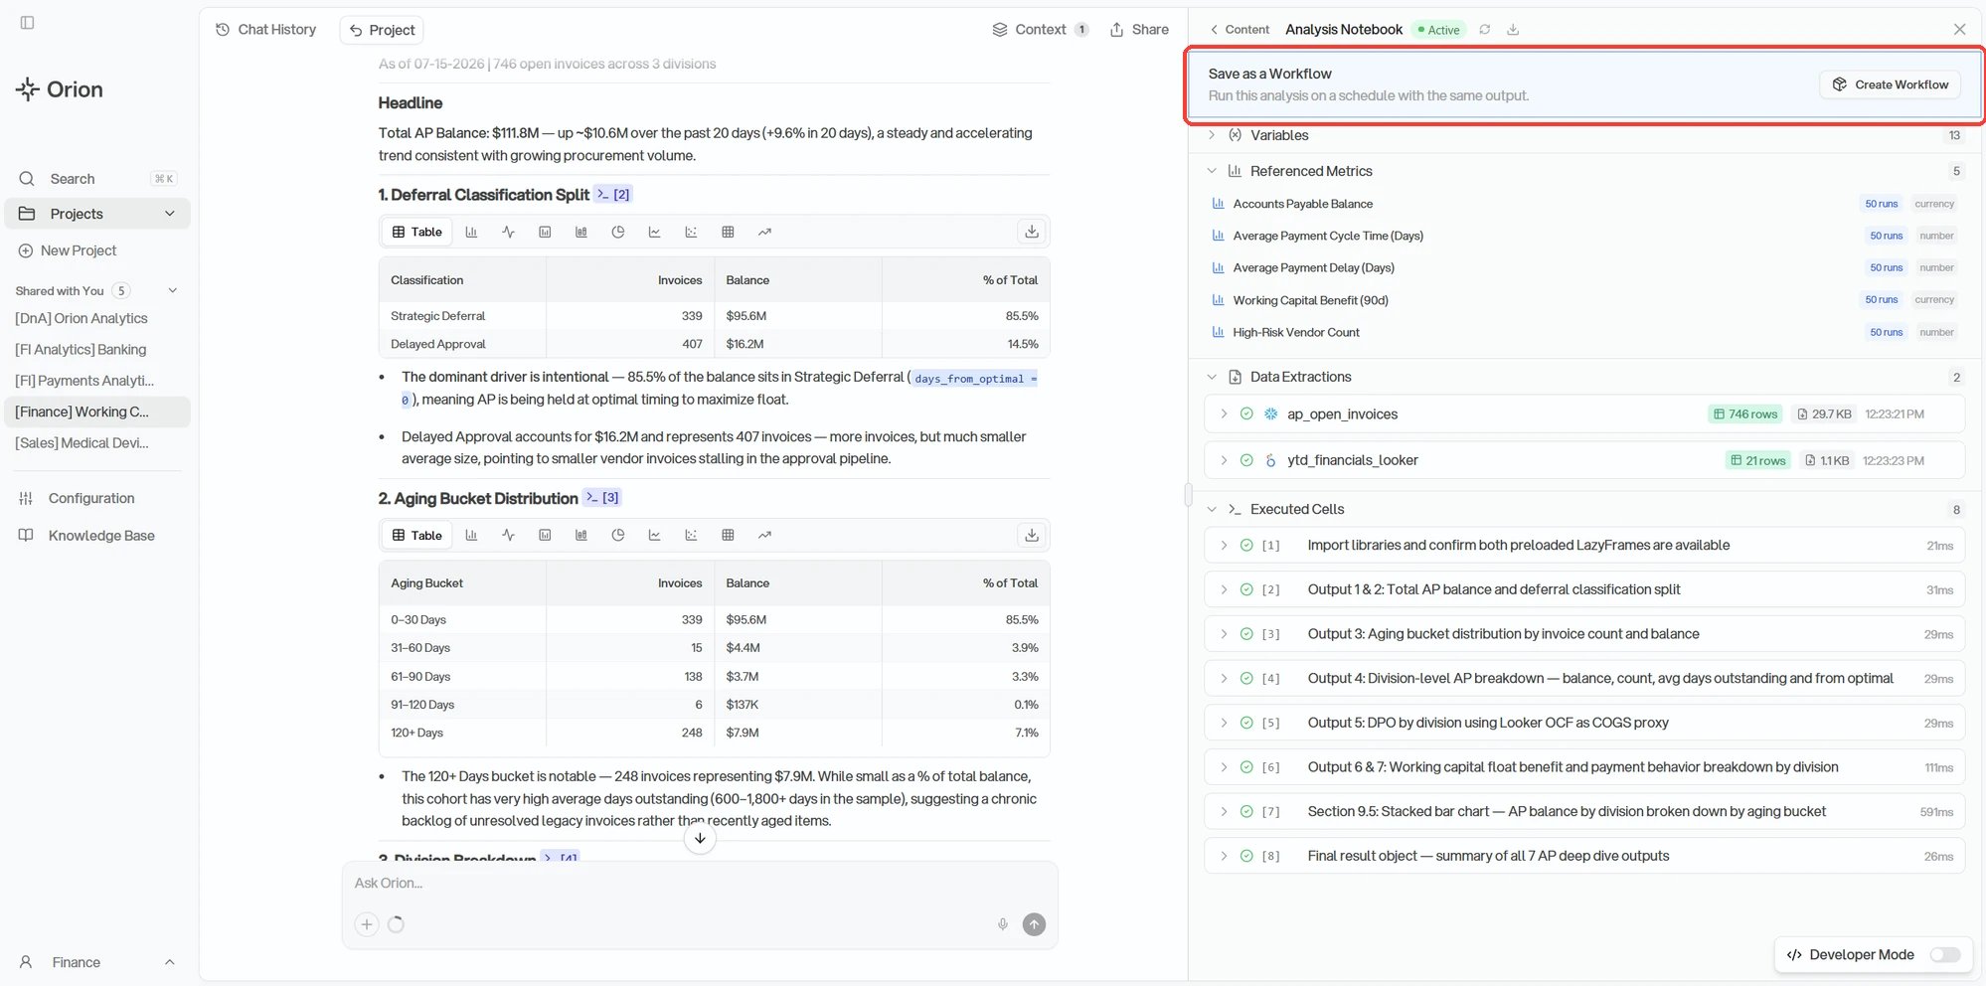Switch Deferral Classification table to trend line
The height and width of the screenshot is (986, 1986).
pyautogui.click(x=764, y=232)
